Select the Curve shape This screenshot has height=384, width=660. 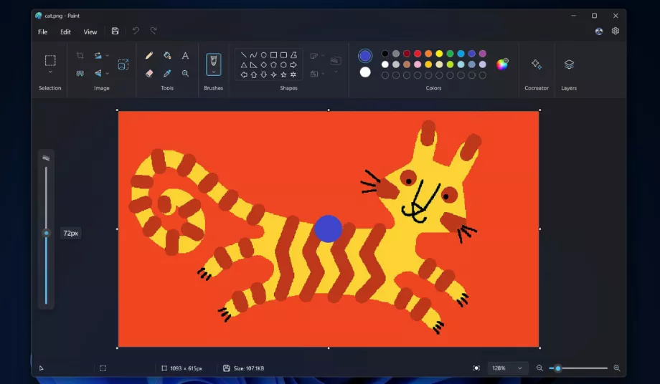click(253, 55)
